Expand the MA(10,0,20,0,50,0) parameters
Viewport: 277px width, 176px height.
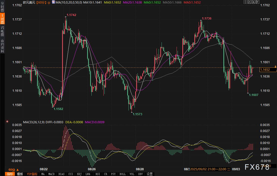tap(69, 2)
